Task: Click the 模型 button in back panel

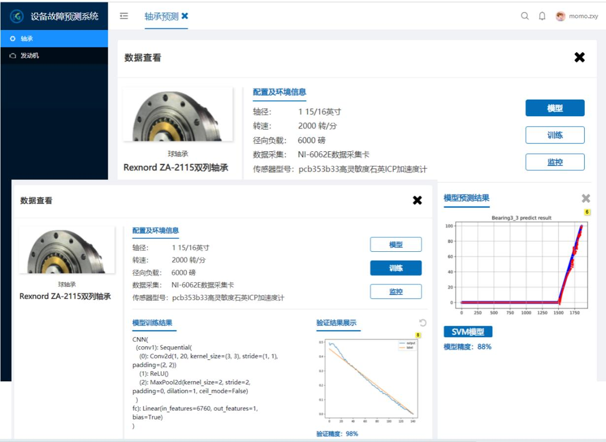Action: click(x=555, y=108)
